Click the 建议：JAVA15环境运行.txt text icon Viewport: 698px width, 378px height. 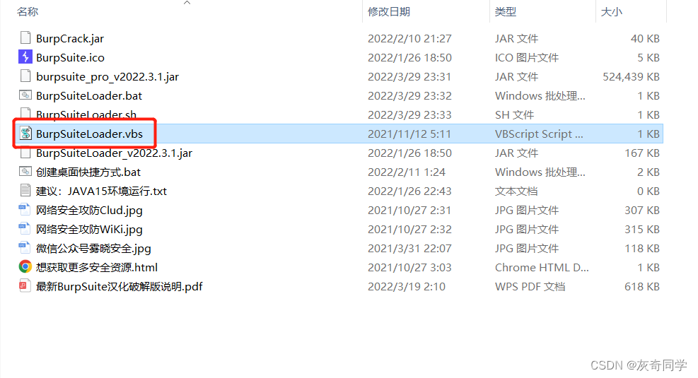(25, 190)
